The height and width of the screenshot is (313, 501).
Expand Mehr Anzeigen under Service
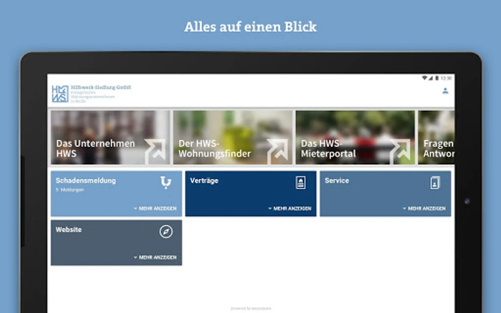424,208
